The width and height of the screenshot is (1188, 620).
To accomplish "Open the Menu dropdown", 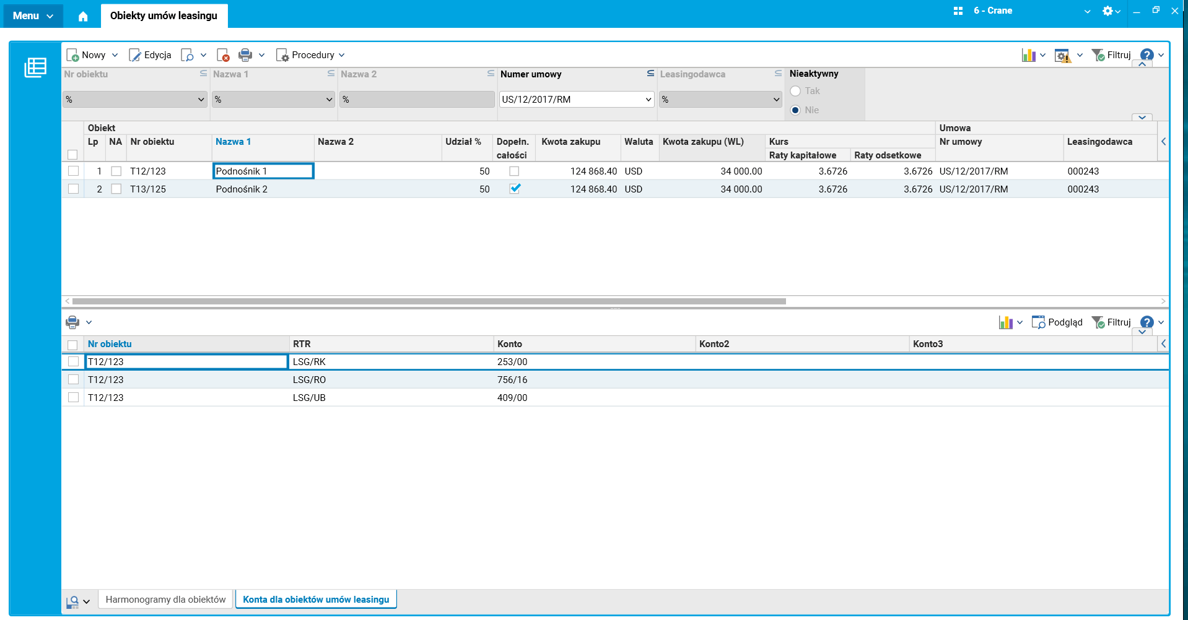I will click(x=33, y=15).
